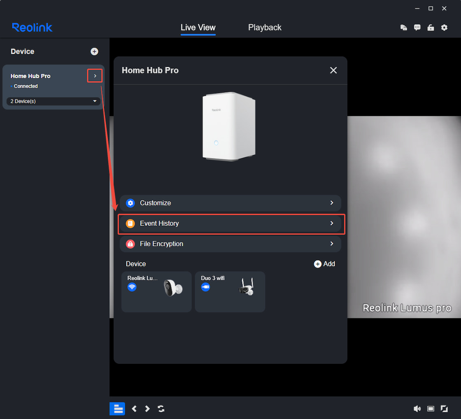Enter full screen with the expand icon
This screenshot has height=419, width=461.
click(x=444, y=409)
